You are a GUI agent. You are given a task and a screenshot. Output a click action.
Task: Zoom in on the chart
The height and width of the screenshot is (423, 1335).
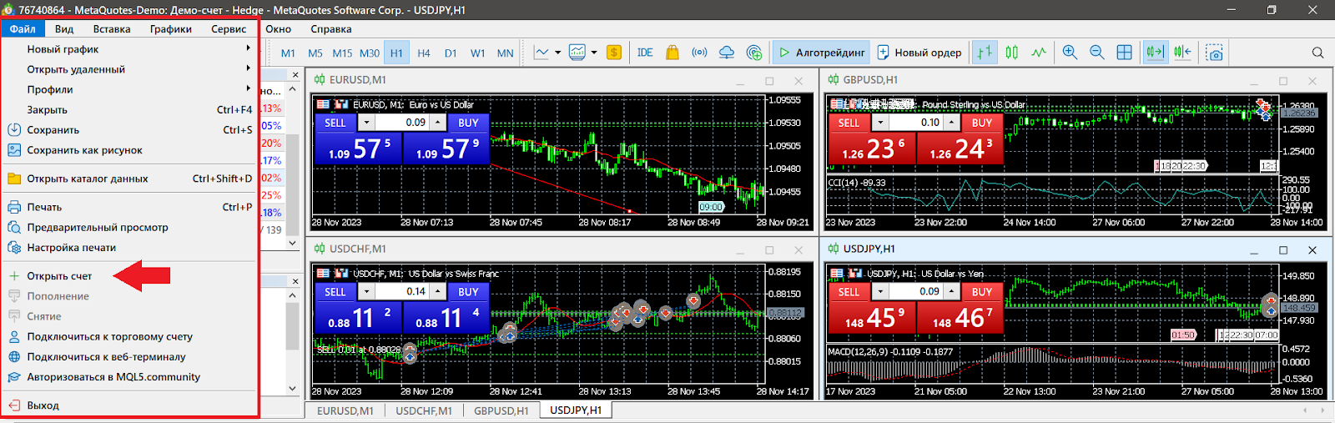pos(1070,53)
